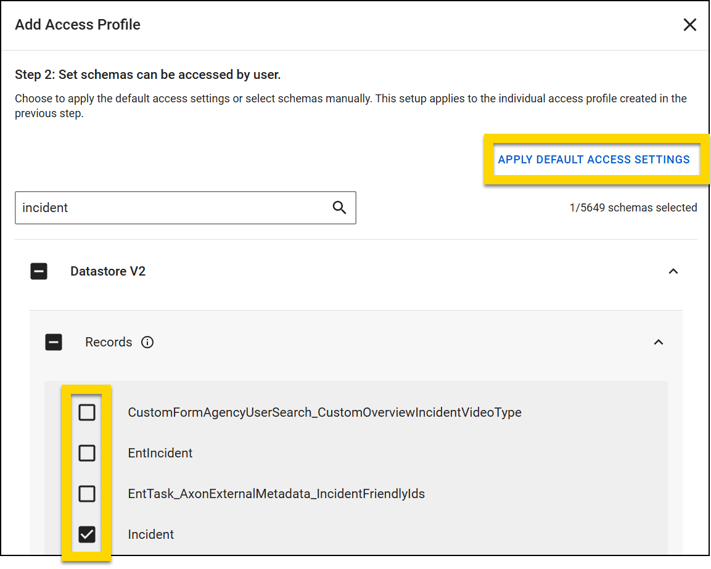Enable the EntIncident schema checkbox
Image resolution: width=711 pixels, height=569 pixels.
coord(87,453)
